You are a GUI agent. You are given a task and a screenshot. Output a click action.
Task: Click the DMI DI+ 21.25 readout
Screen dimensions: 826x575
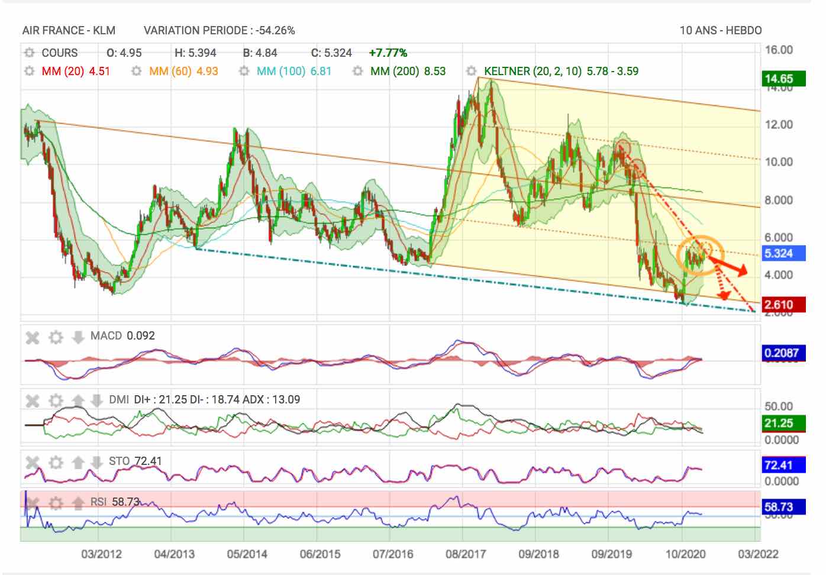pos(204,399)
